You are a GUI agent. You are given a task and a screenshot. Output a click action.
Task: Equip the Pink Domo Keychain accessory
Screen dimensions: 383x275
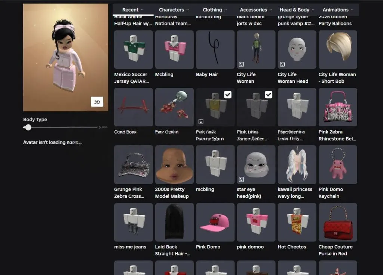point(337,165)
